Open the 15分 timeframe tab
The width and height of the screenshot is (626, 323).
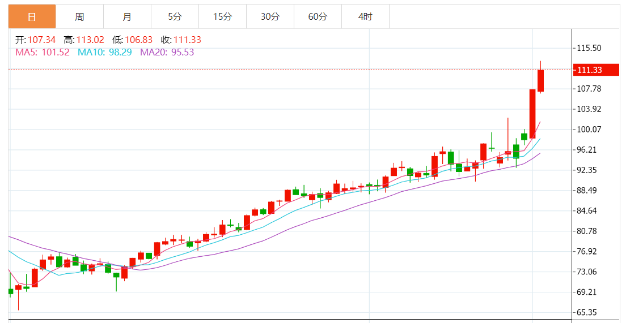222,17
